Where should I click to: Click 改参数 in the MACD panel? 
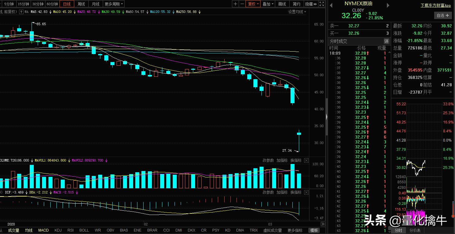(268, 192)
